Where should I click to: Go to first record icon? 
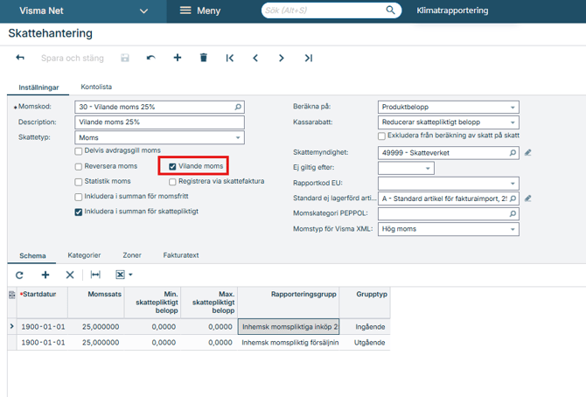click(229, 58)
